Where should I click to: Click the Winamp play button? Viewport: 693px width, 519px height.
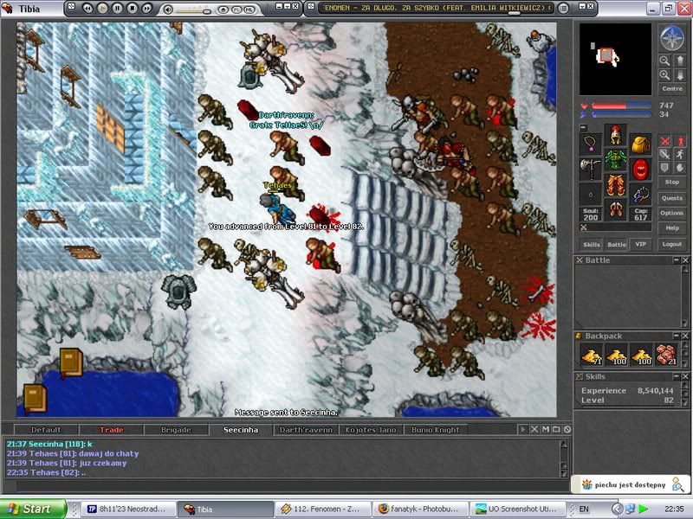point(102,8)
